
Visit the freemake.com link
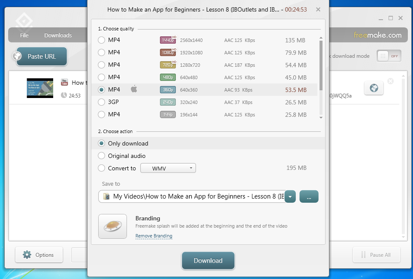click(x=377, y=35)
